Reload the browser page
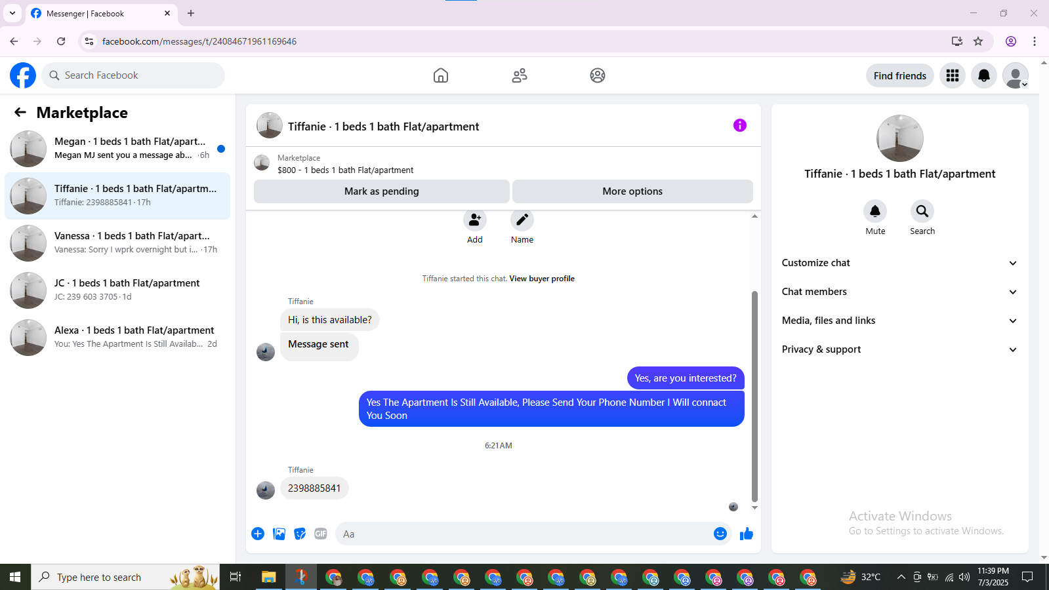 (x=61, y=41)
